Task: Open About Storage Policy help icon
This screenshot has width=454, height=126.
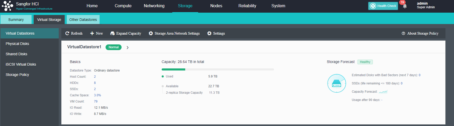Action: 403,33
